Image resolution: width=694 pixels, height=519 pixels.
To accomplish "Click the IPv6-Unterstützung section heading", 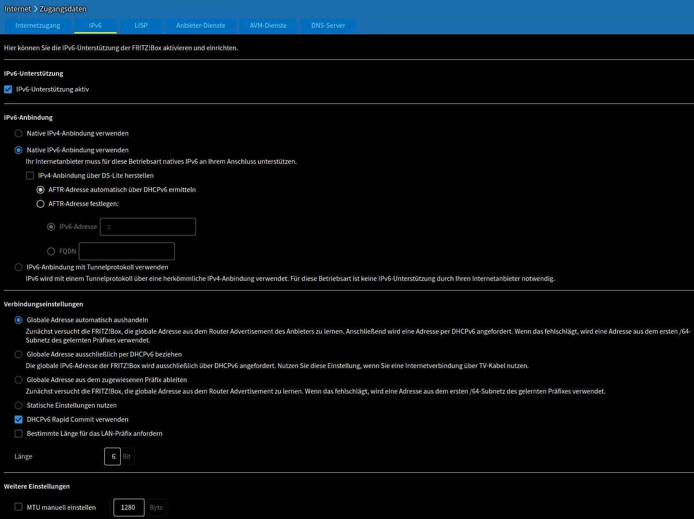I will coord(33,74).
